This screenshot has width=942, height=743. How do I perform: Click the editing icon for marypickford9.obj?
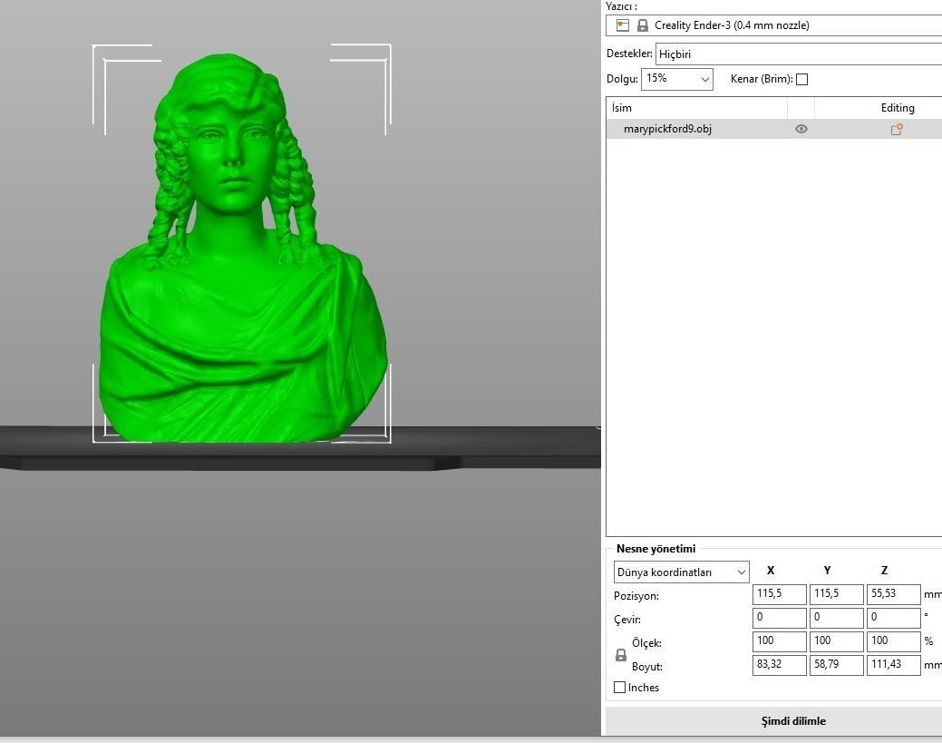coord(897,129)
